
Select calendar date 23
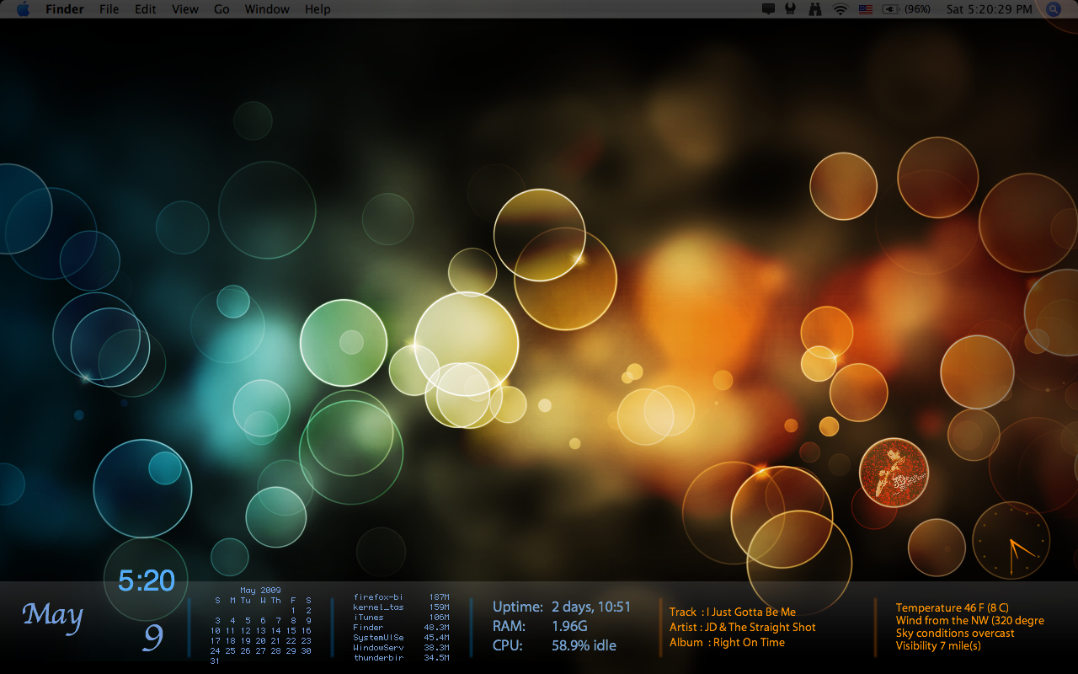(306, 641)
